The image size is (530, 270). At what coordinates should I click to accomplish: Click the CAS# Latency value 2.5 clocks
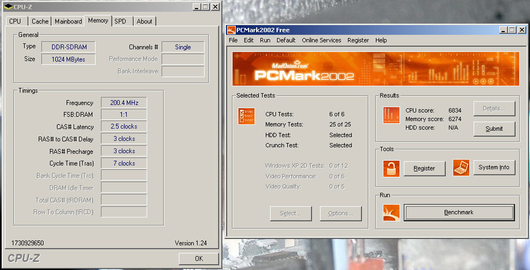(x=124, y=126)
